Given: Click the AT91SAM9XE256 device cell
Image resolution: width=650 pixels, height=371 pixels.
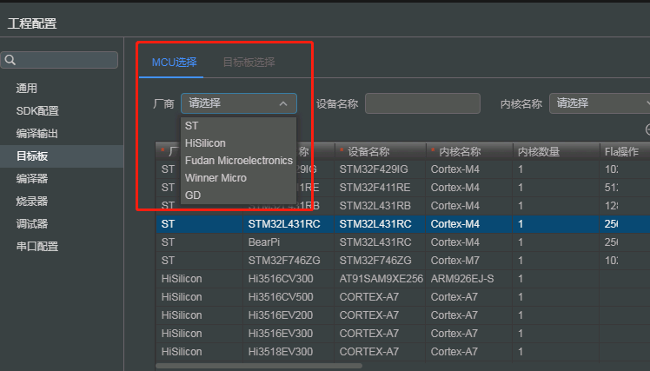Looking at the screenshot, I should [x=381, y=279].
